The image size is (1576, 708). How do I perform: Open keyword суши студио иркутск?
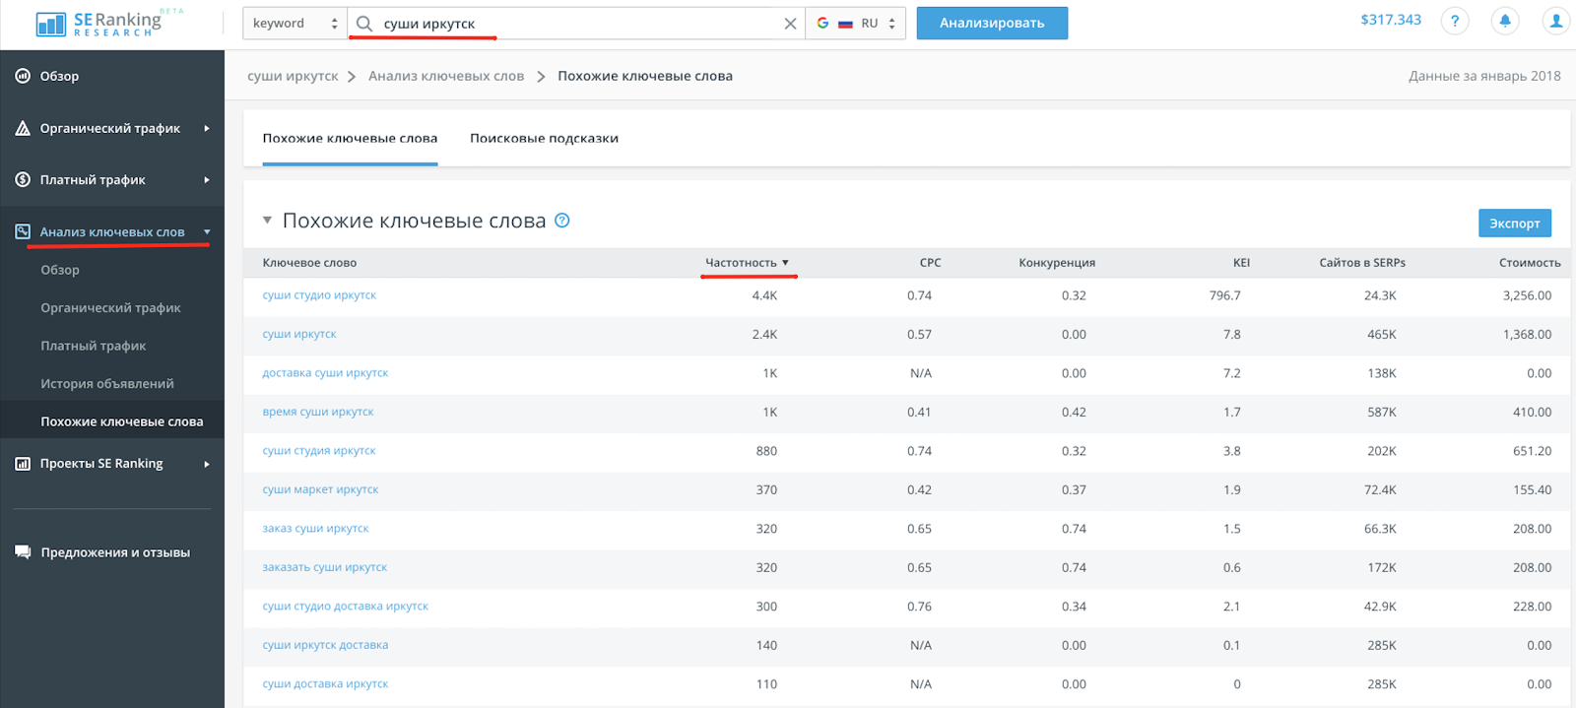point(319,295)
